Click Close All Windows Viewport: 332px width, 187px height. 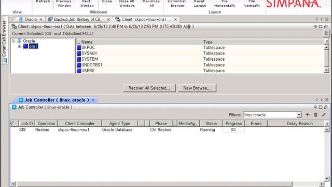click(x=127, y=4)
